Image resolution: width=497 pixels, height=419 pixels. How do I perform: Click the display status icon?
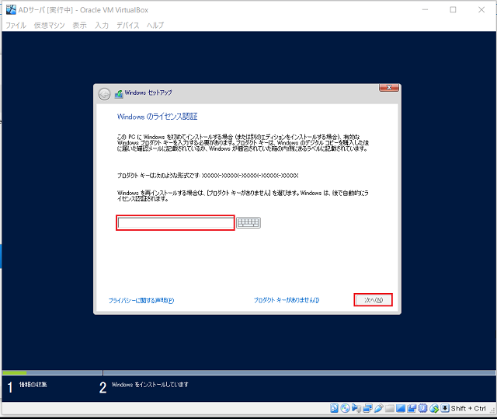[401, 408]
